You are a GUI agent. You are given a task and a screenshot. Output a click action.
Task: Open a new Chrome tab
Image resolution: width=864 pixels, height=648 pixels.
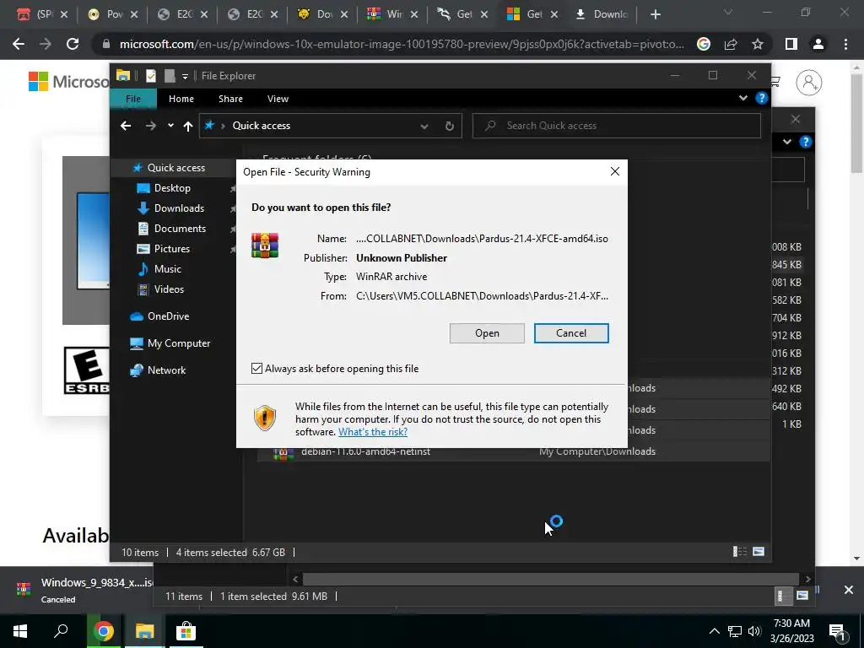pyautogui.click(x=655, y=14)
